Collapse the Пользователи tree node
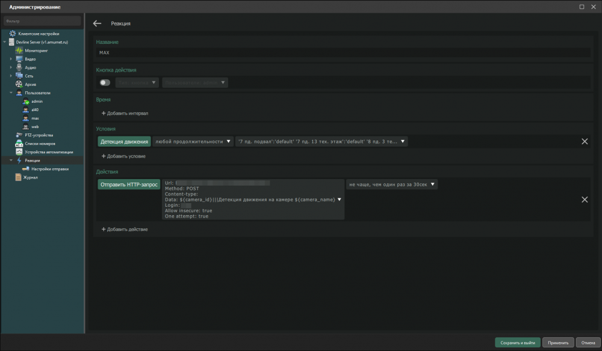Image resolution: width=602 pixels, height=351 pixels. pyautogui.click(x=11, y=93)
